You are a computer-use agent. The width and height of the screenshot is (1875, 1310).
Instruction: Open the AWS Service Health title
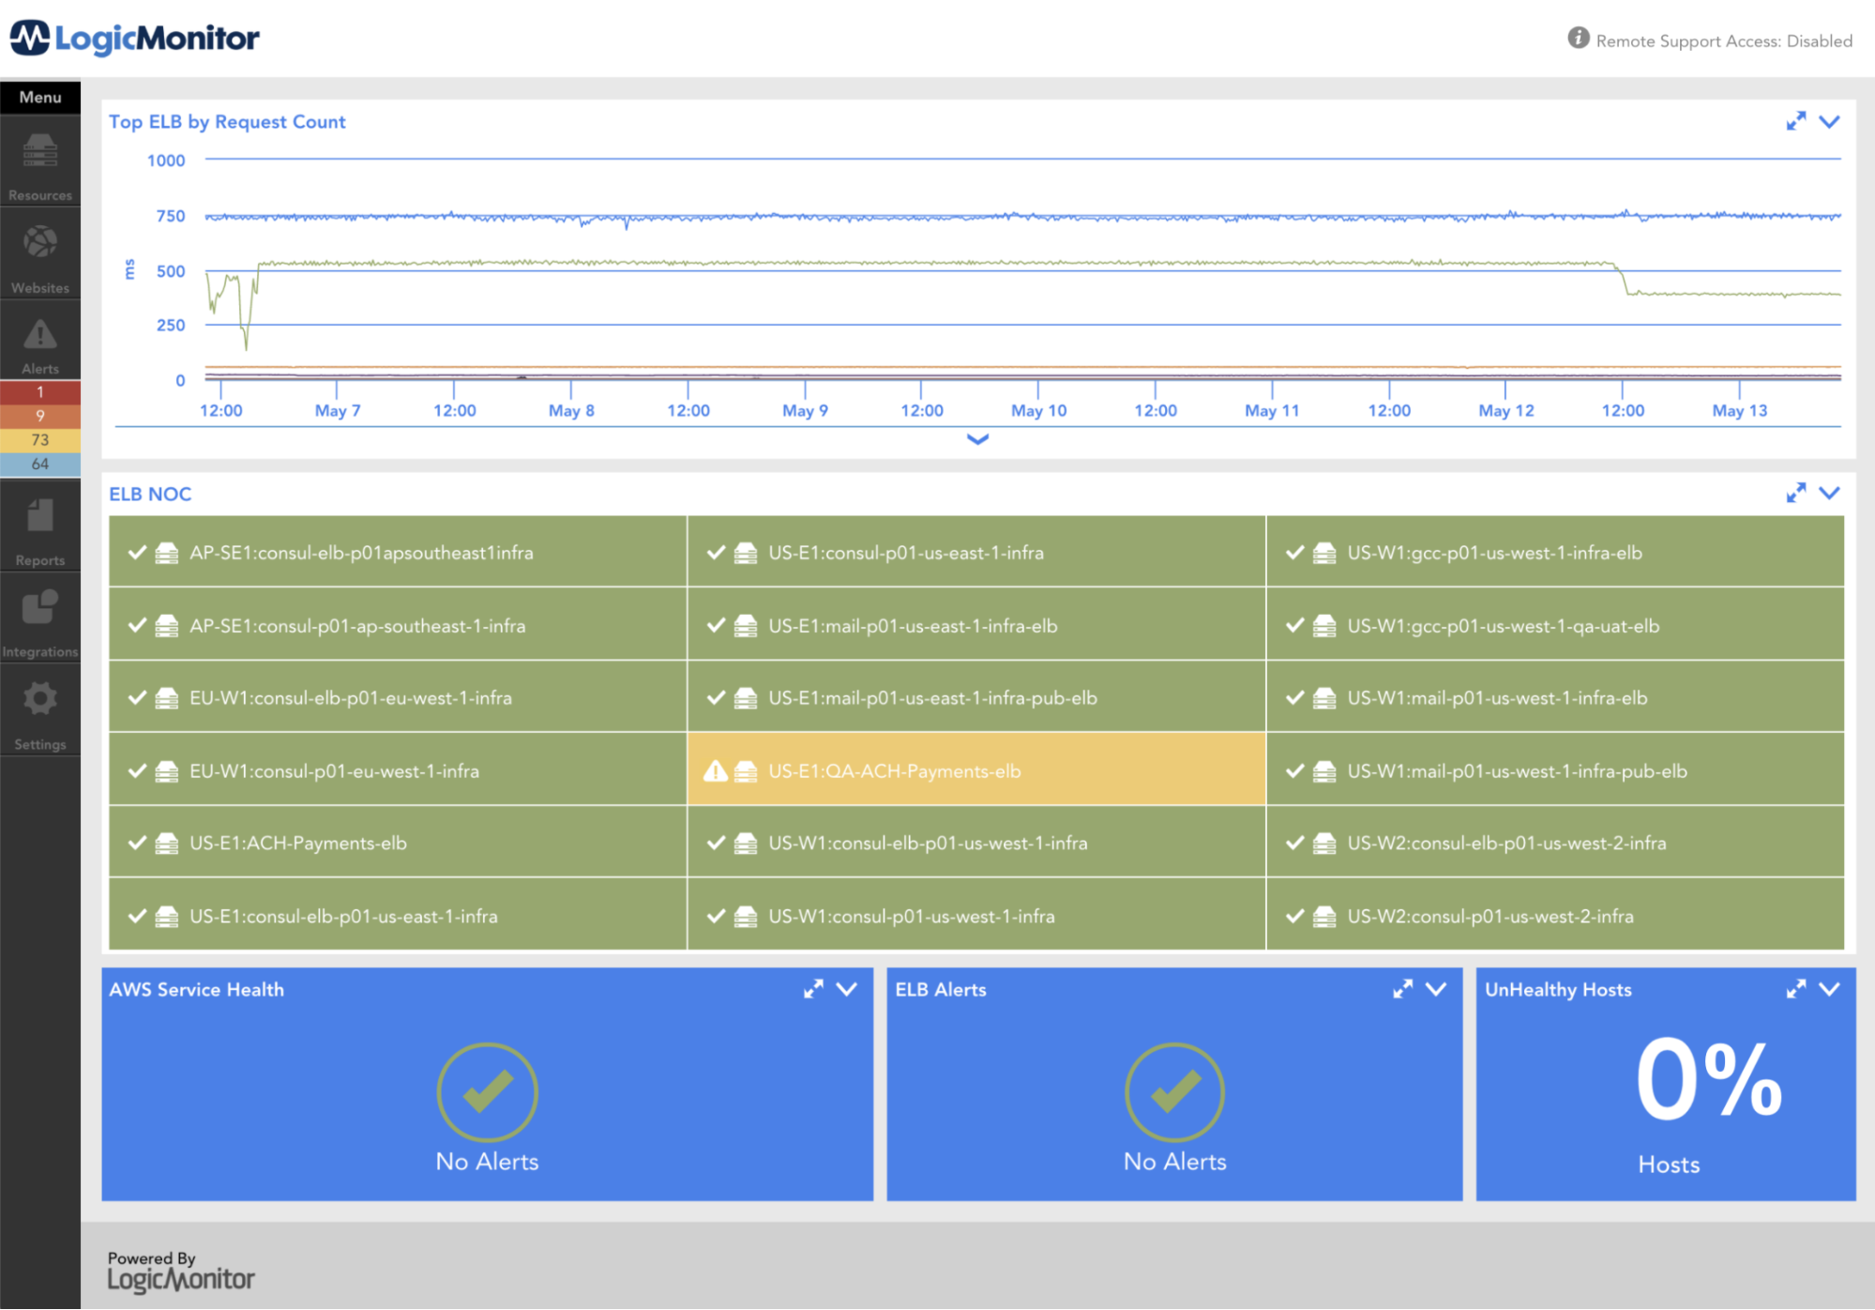tap(196, 989)
